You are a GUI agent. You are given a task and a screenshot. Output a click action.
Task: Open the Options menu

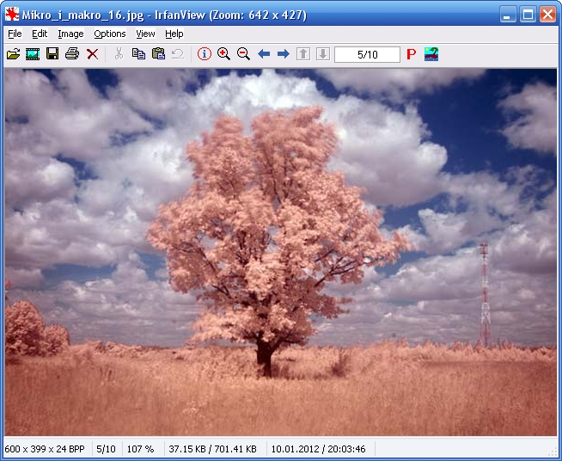[x=109, y=34]
